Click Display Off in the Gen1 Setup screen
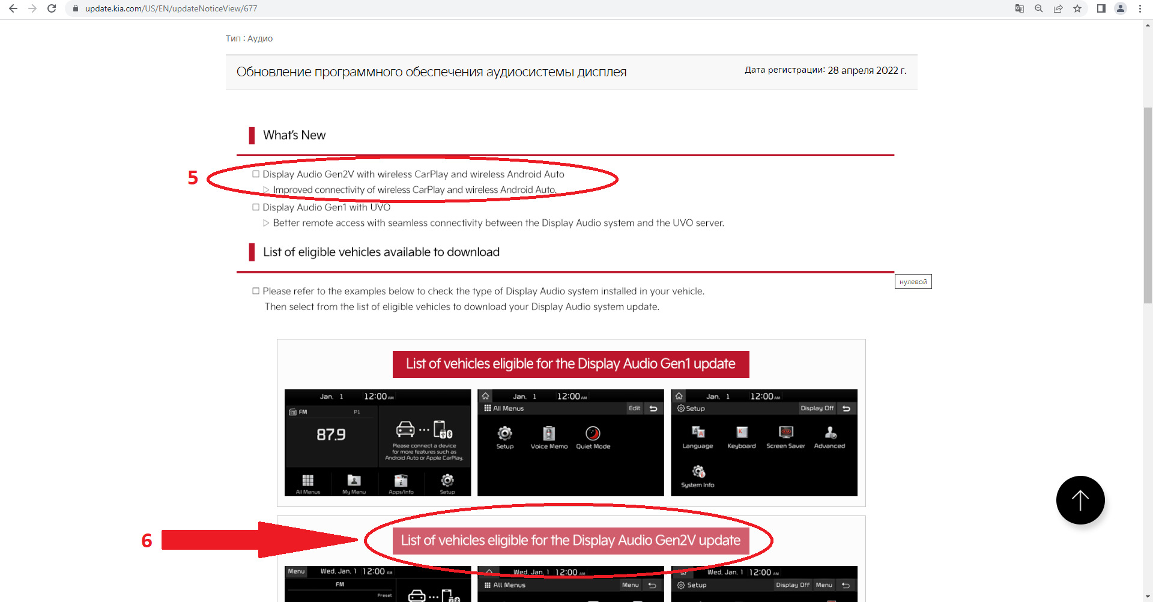Image resolution: width=1153 pixels, height=602 pixels. click(x=817, y=409)
